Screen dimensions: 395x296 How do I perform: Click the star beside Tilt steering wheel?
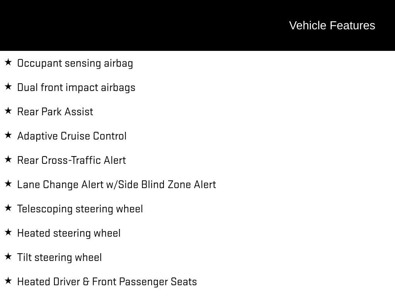pos(8,256)
